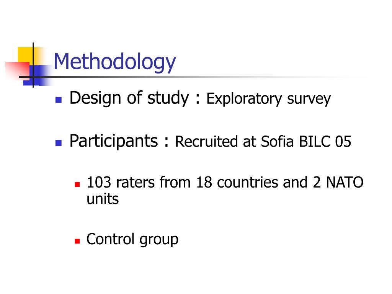Screen dimensions: 392x294
Task: Click the Methodology slide title
Action: (115, 62)
